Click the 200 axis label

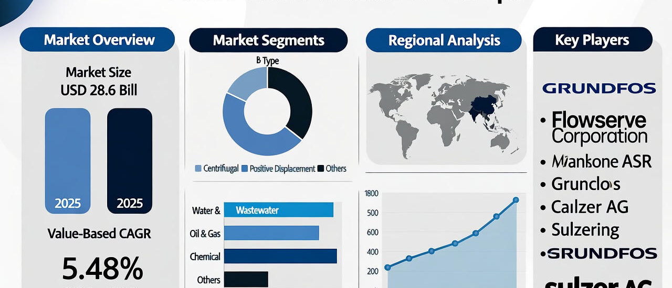[372, 271]
